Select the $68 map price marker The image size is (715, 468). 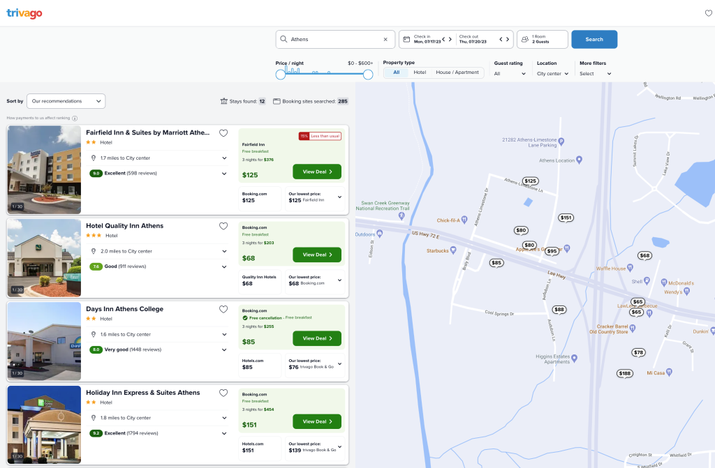644,256
